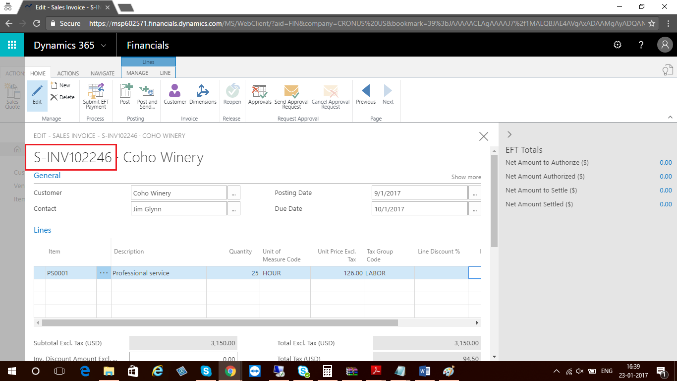Viewport: 677px width, 381px height.
Task: Open the Dynamics 365 dropdown
Action: [70, 45]
